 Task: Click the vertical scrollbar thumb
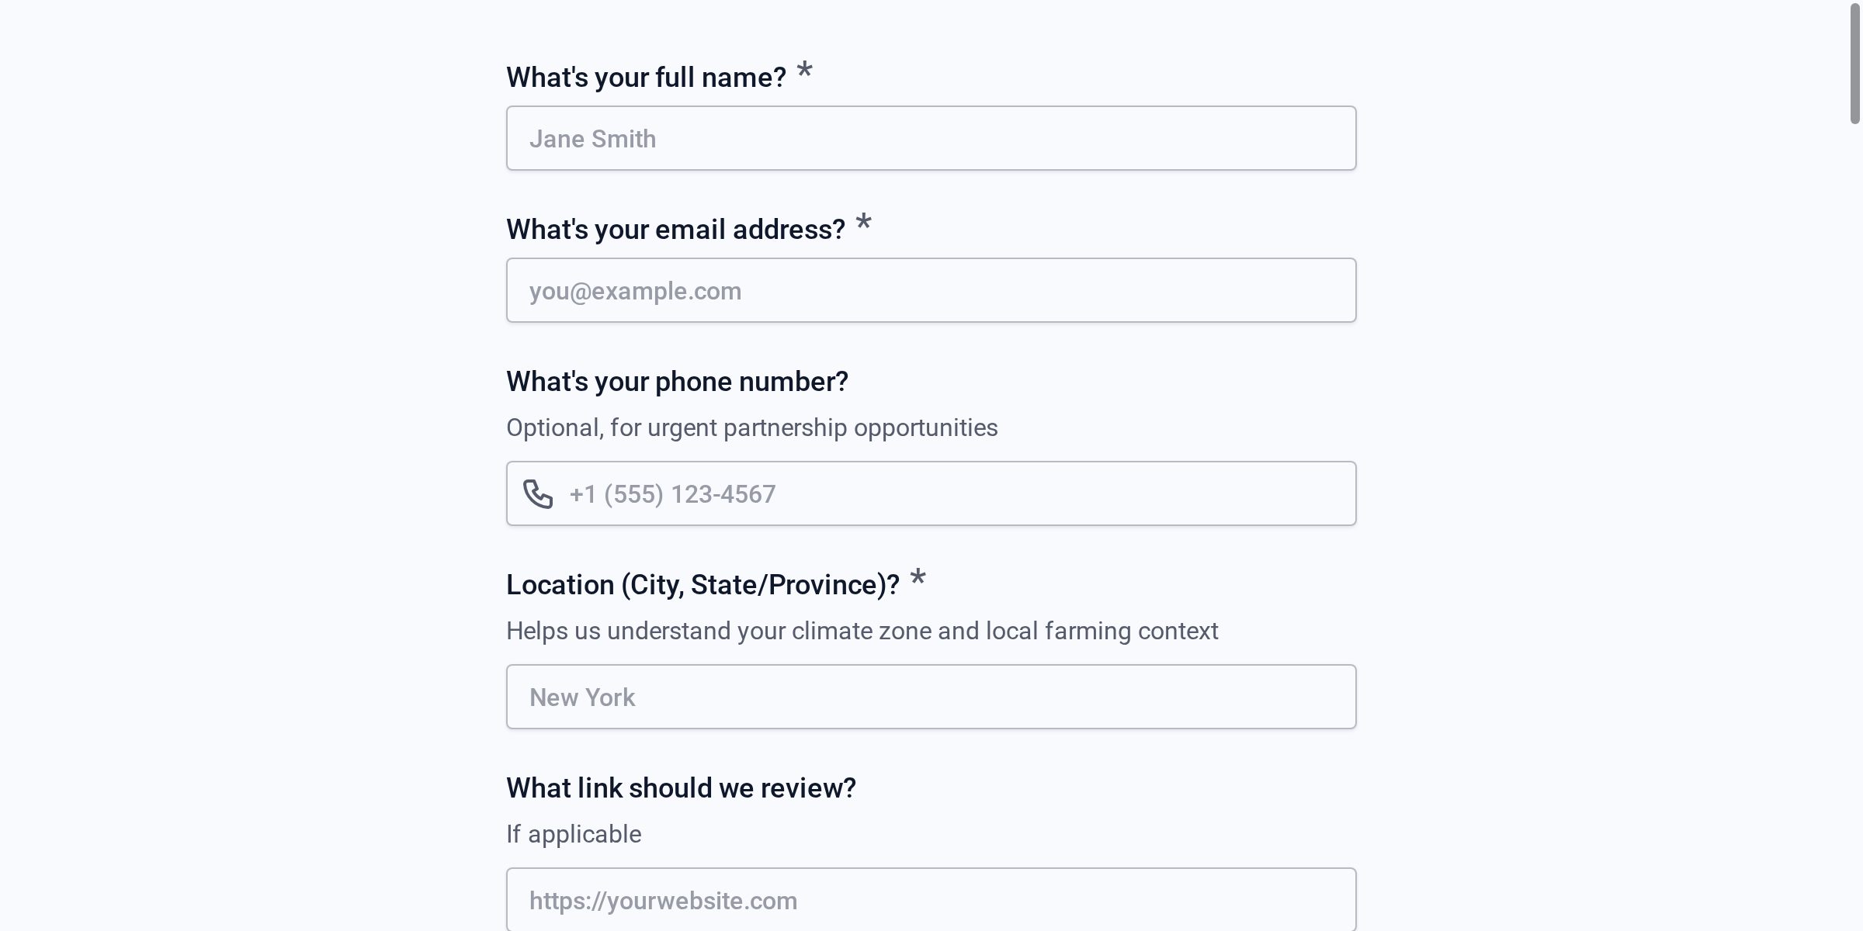pyautogui.click(x=1854, y=64)
